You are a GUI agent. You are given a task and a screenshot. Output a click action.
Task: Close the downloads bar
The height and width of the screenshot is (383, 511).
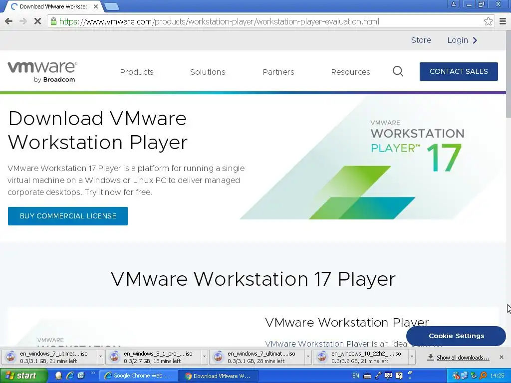[502, 357]
